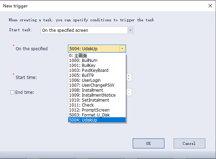Choose 1006: UserLogin screen

pyautogui.click(x=85, y=80)
